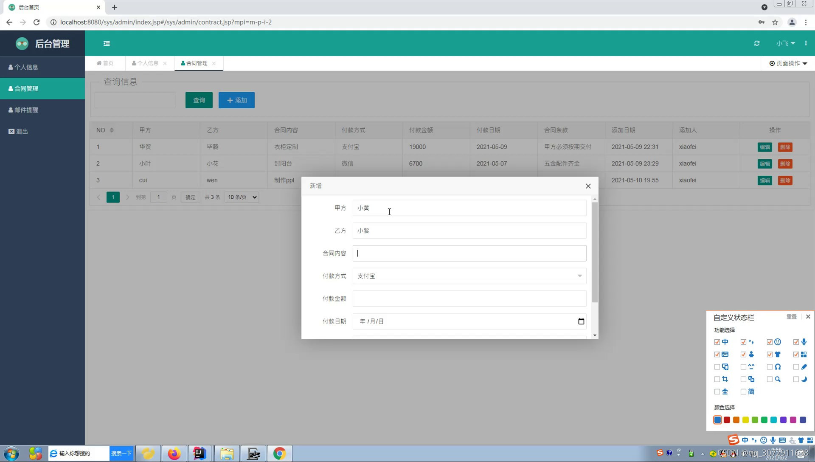Open Chrome from the taskbar

[x=279, y=454]
